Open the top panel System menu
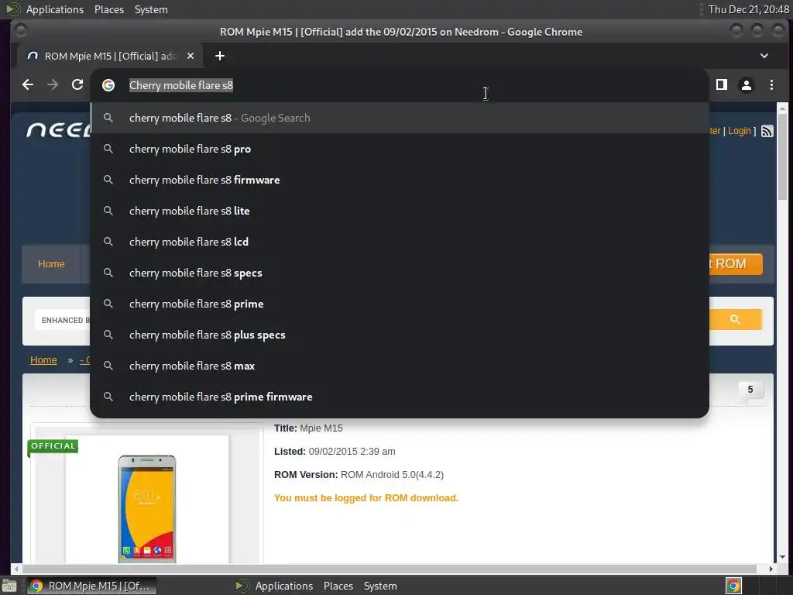The height and width of the screenshot is (595, 793). pyautogui.click(x=151, y=9)
